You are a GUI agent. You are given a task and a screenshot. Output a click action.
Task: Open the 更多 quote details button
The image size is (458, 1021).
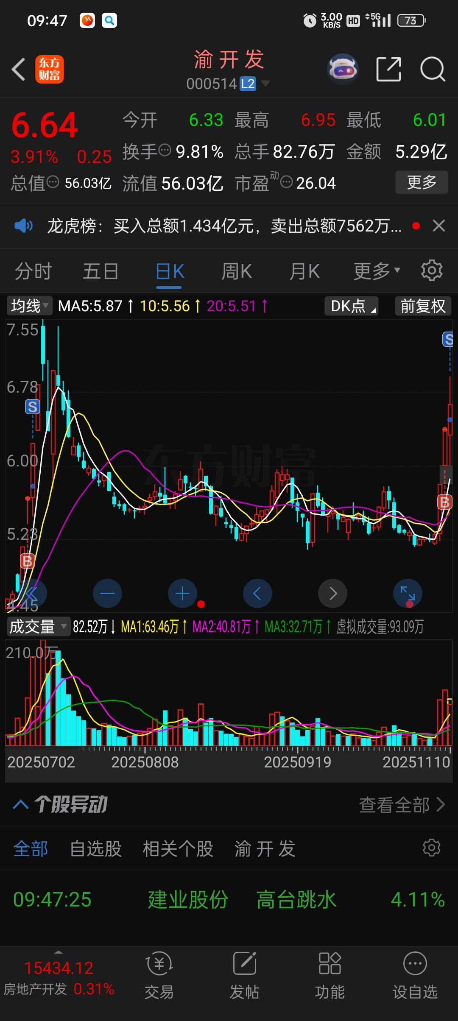[422, 182]
